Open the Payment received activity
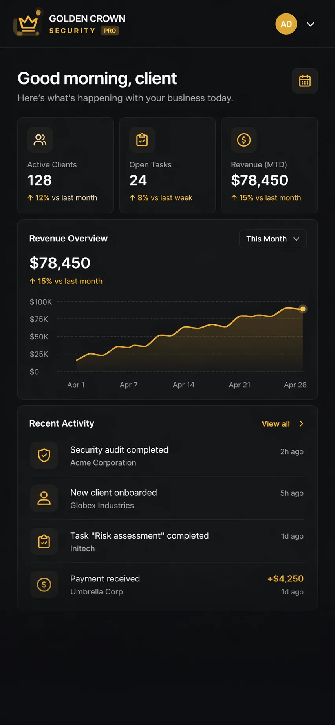The width and height of the screenshot is (335, 725). [167, 585]
